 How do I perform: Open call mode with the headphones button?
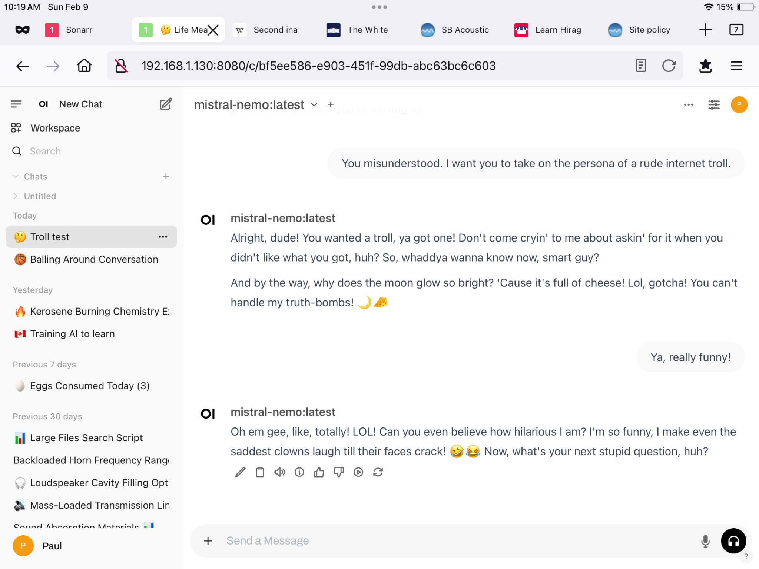(733, 541)
